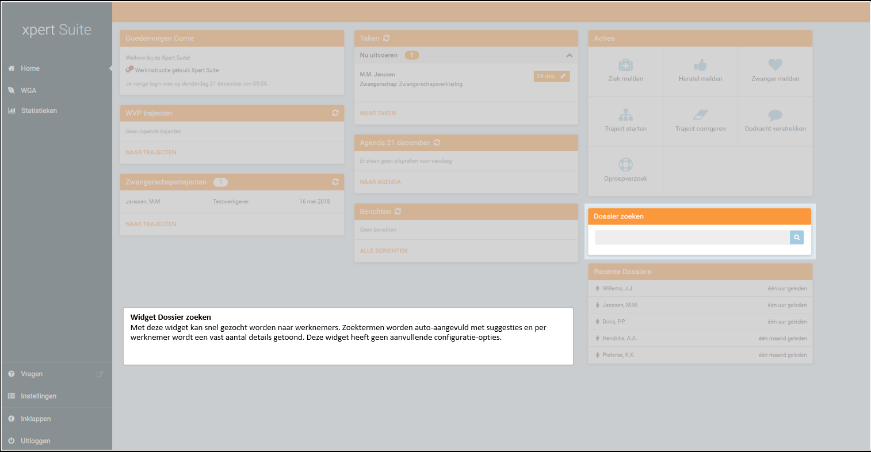Click the Opdracht verstrekken speech bubble icon
The height and width of the screenshot is (452, 871).
tap(775, 115)
